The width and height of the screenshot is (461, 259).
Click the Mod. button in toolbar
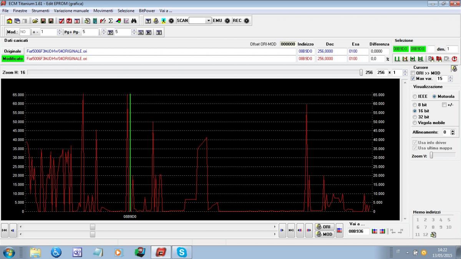pos(13,32)
